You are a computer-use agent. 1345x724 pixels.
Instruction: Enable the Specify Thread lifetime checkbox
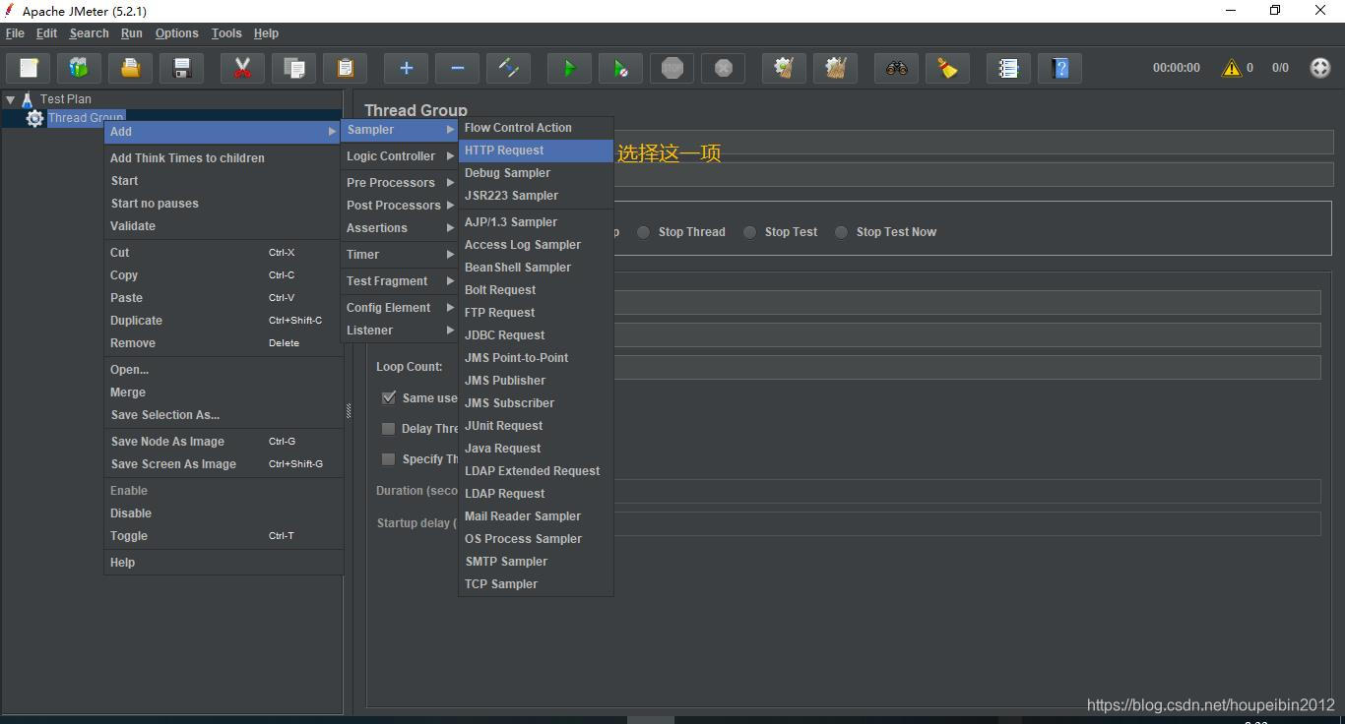click(388, 459)
